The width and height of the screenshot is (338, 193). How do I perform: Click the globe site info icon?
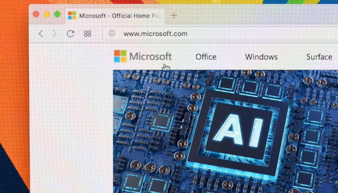point(112,33)
